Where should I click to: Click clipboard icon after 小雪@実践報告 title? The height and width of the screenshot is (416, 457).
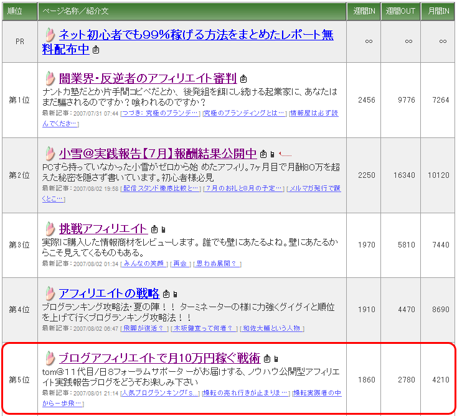(x=263, y=154)
